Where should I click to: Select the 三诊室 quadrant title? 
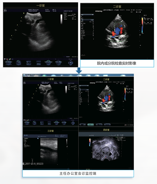(x=51, y=131)
